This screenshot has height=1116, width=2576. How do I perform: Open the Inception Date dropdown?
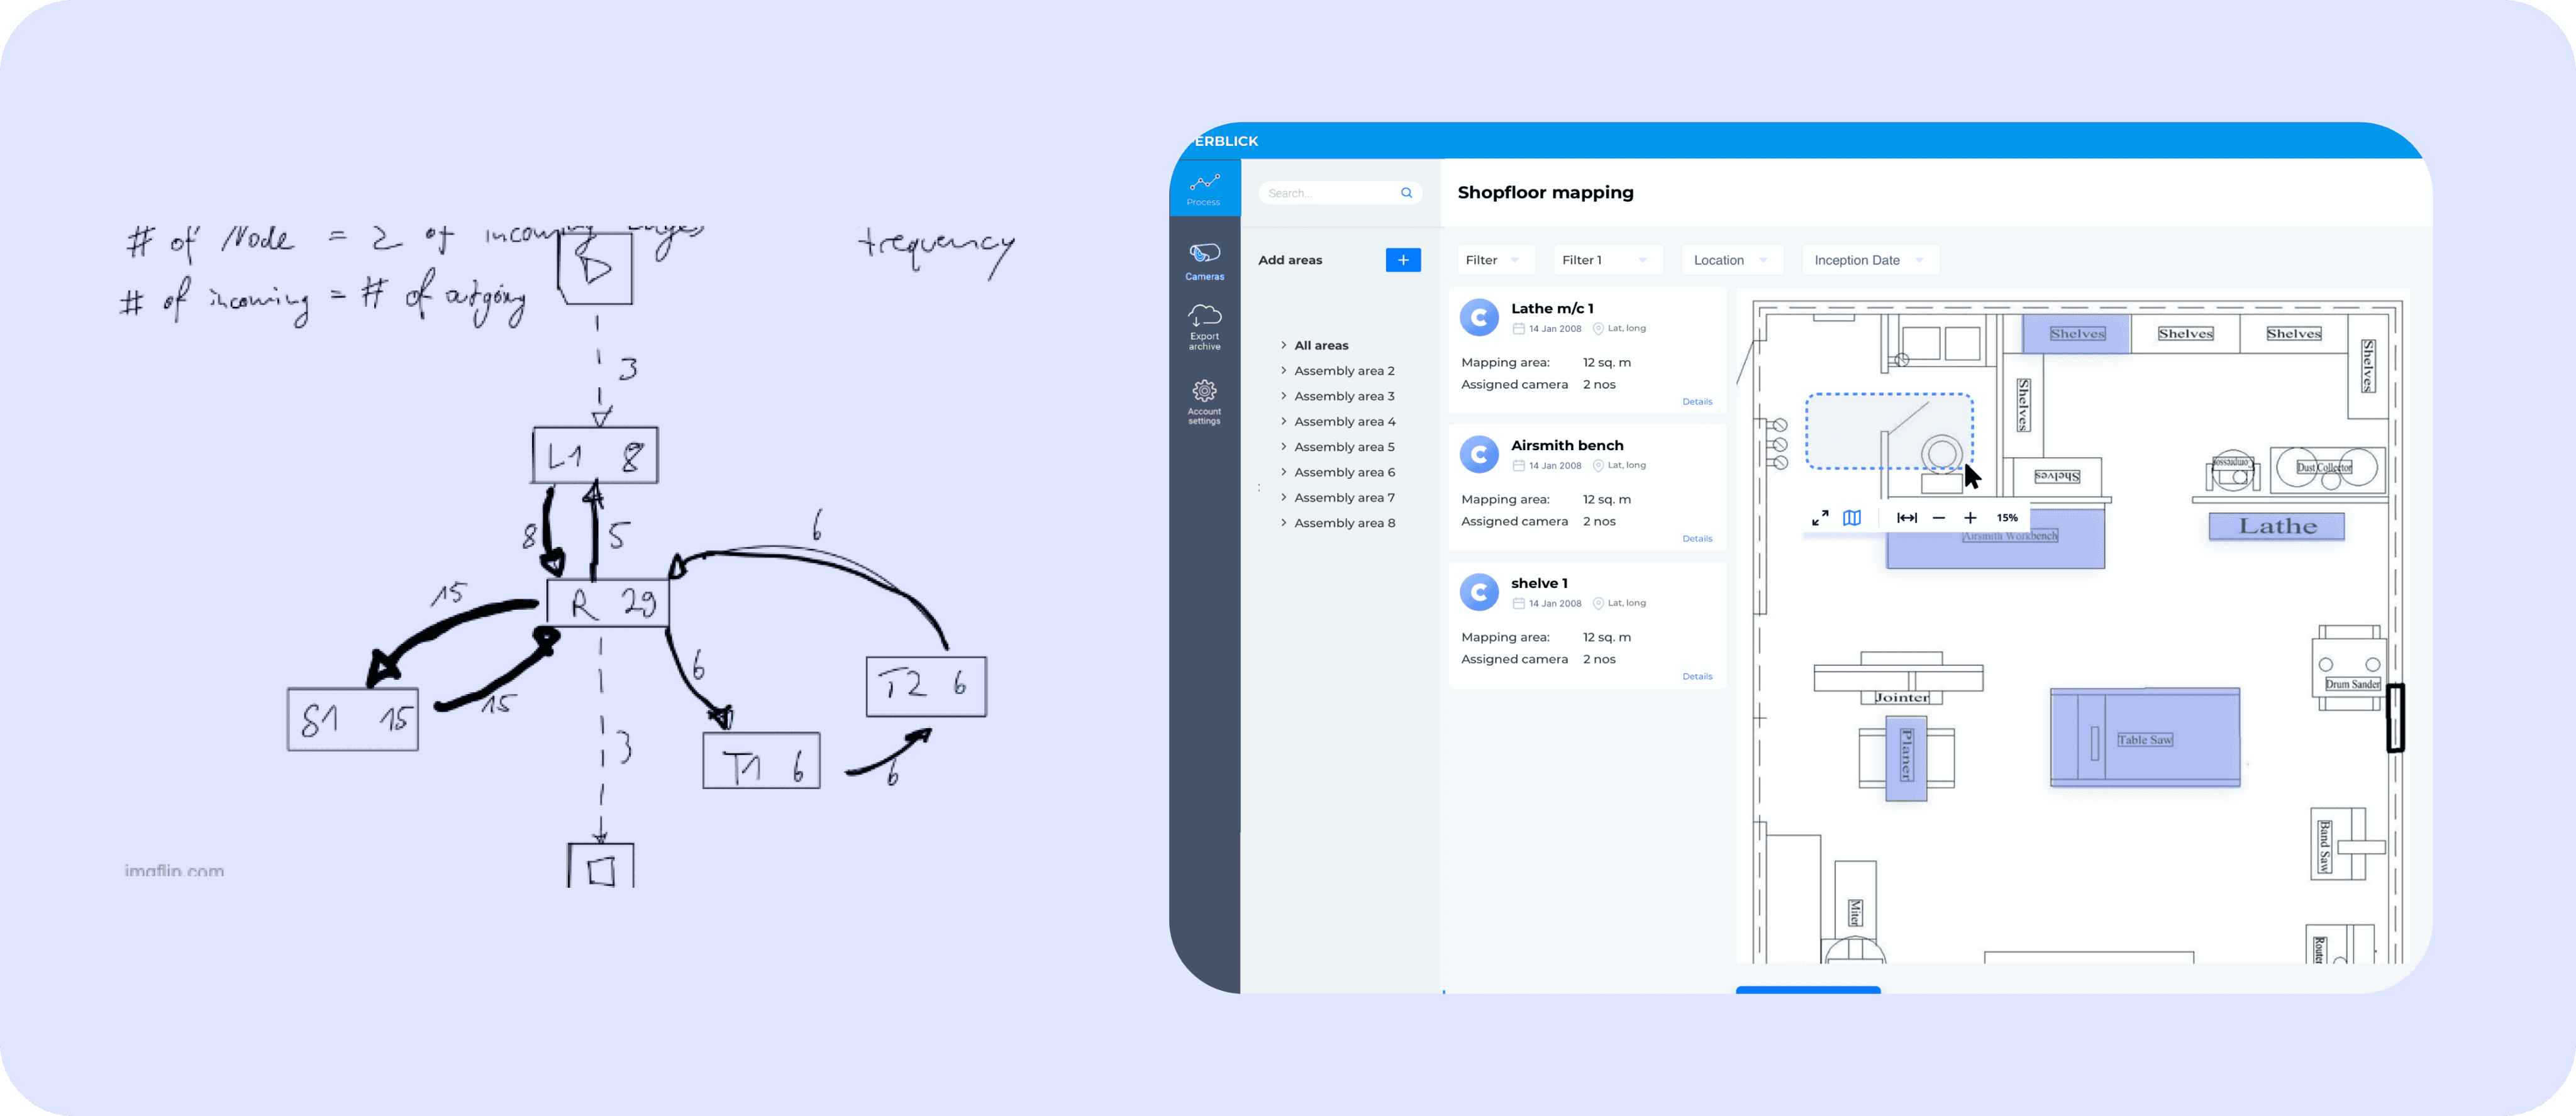pyautogui.click(x=1869, y=260)
